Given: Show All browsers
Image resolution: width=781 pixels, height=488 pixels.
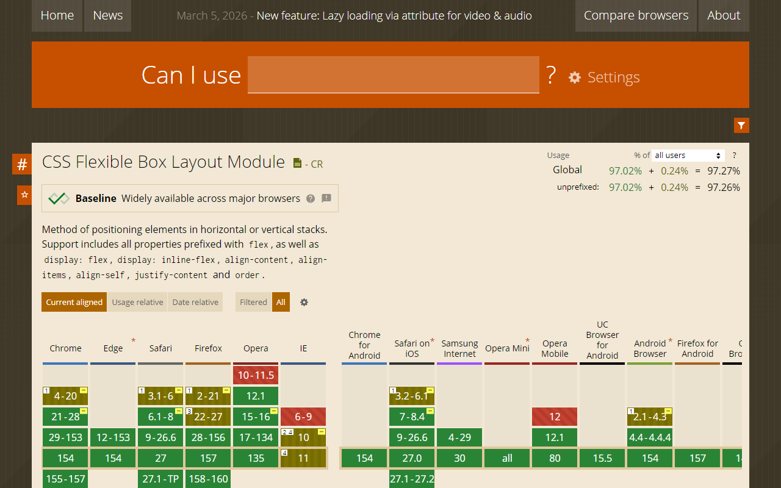Looking at the screenshot, I should click(281, 302).
